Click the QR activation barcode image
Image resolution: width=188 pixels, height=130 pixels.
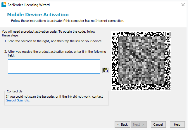pyautogui.click(x=141, y=61)
